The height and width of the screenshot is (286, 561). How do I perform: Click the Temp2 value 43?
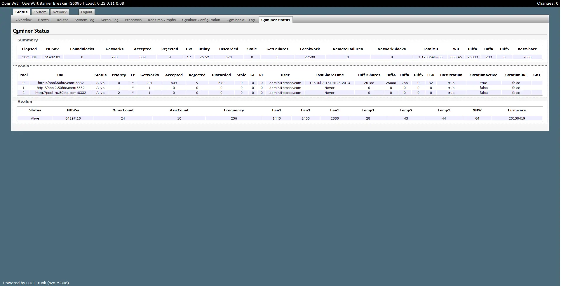406,118
